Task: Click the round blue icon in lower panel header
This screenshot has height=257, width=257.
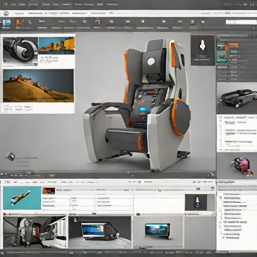Action: click(213, 189)
